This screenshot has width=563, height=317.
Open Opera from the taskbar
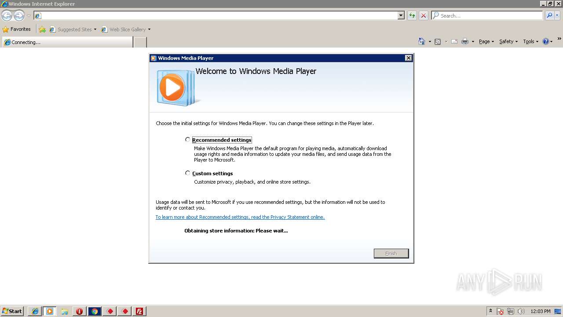pos(79,311)
